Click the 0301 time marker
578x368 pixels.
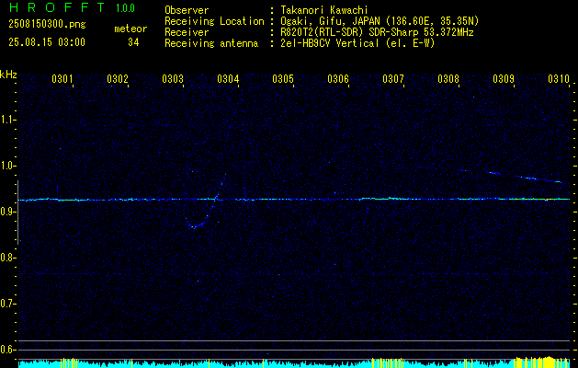tap(62, 79)
